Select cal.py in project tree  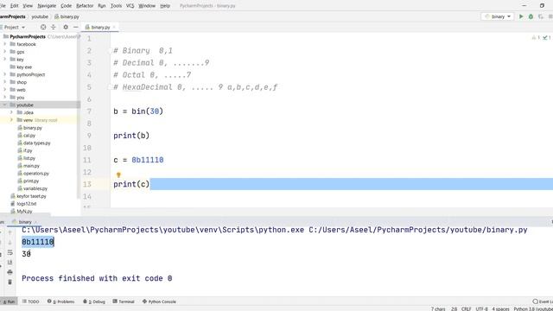(x=29, y=136)
